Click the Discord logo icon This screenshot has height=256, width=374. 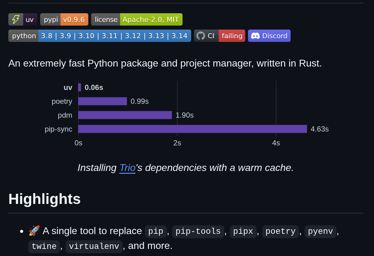point(255,36)
